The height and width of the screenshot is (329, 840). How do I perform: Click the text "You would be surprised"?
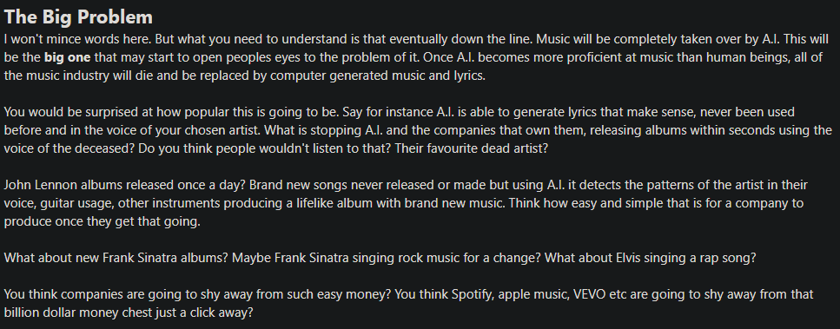(68, 112)
